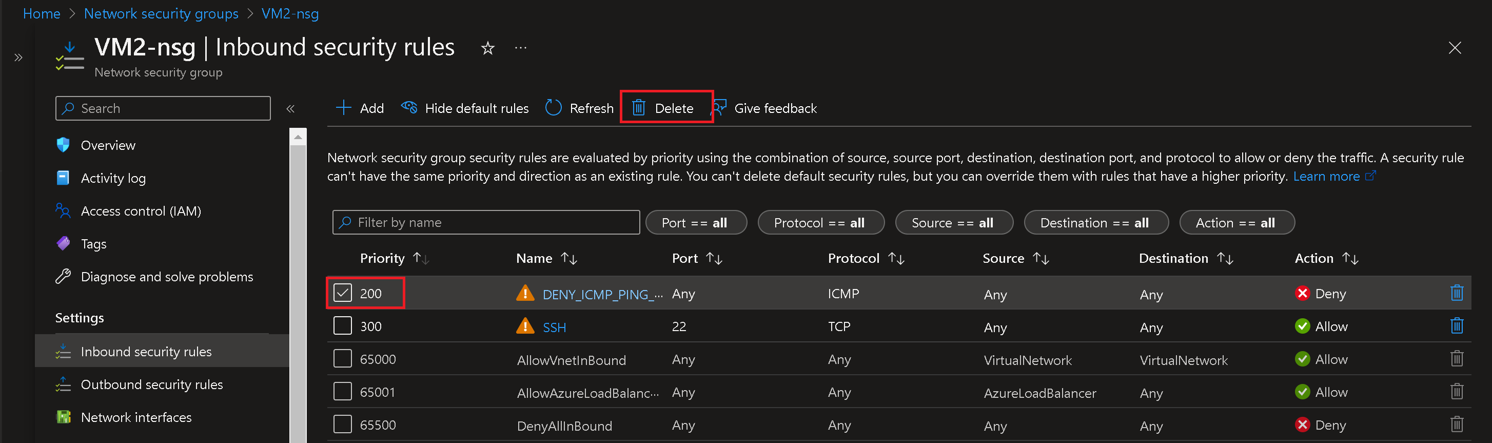Click trash icon on DenyAllInBound row
Viewport: 1492px width, 443px height.
tap(1457, 425)
